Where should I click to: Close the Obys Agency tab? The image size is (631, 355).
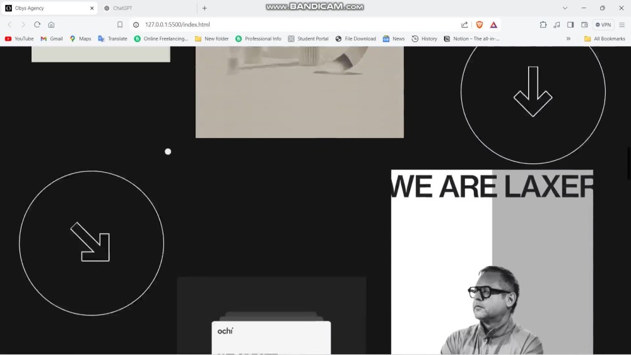(91, 8)
